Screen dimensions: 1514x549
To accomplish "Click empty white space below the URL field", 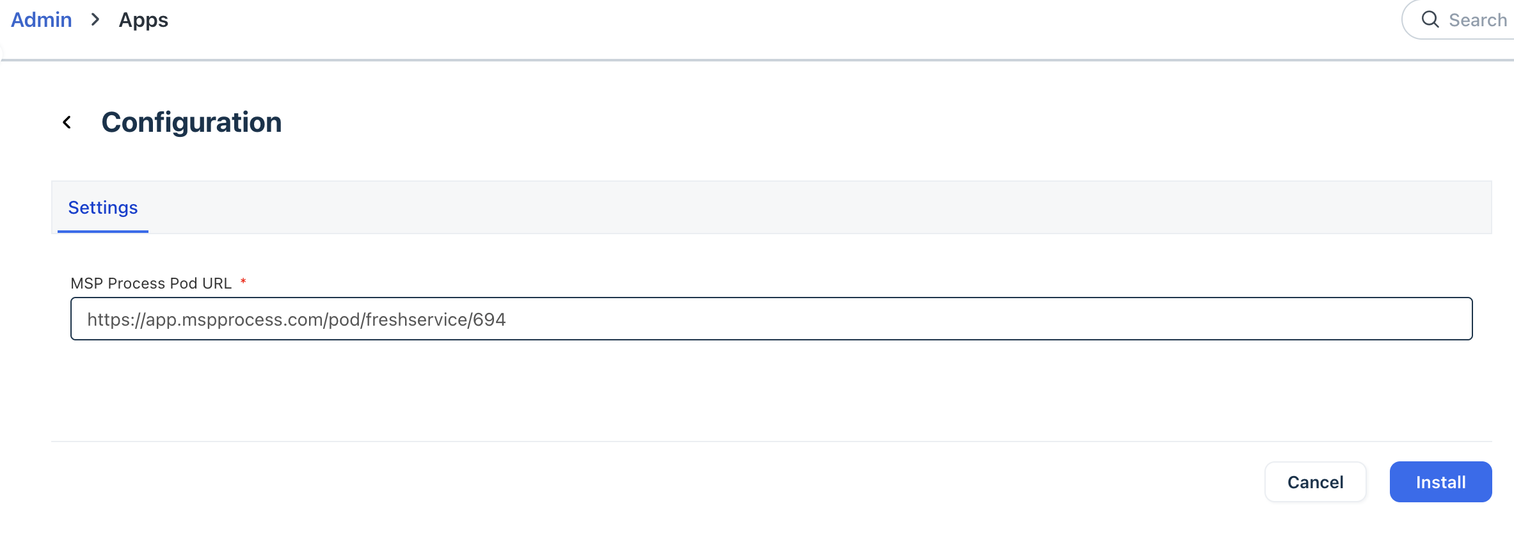I will click(x=640, y=390).
